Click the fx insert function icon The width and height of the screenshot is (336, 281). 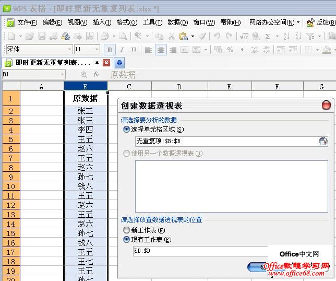coord(96,75)
